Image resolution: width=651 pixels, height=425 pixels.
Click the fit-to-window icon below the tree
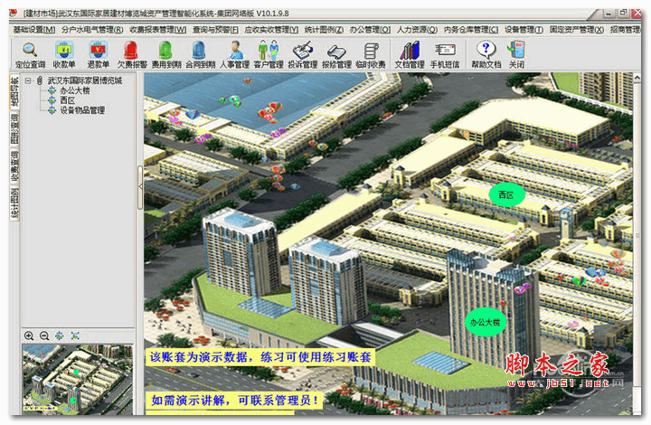75,335
